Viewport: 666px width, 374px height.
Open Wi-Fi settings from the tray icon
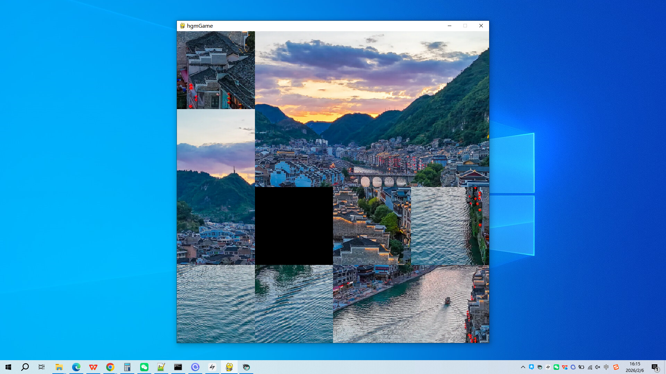590,367
